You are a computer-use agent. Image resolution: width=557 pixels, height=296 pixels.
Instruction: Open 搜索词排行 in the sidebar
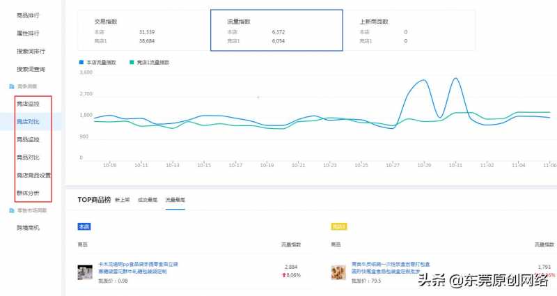pos(31,51)
